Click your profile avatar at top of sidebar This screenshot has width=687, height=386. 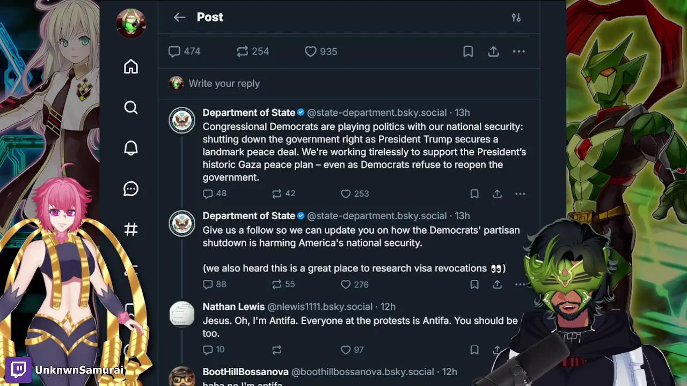(x=131, y=24)
